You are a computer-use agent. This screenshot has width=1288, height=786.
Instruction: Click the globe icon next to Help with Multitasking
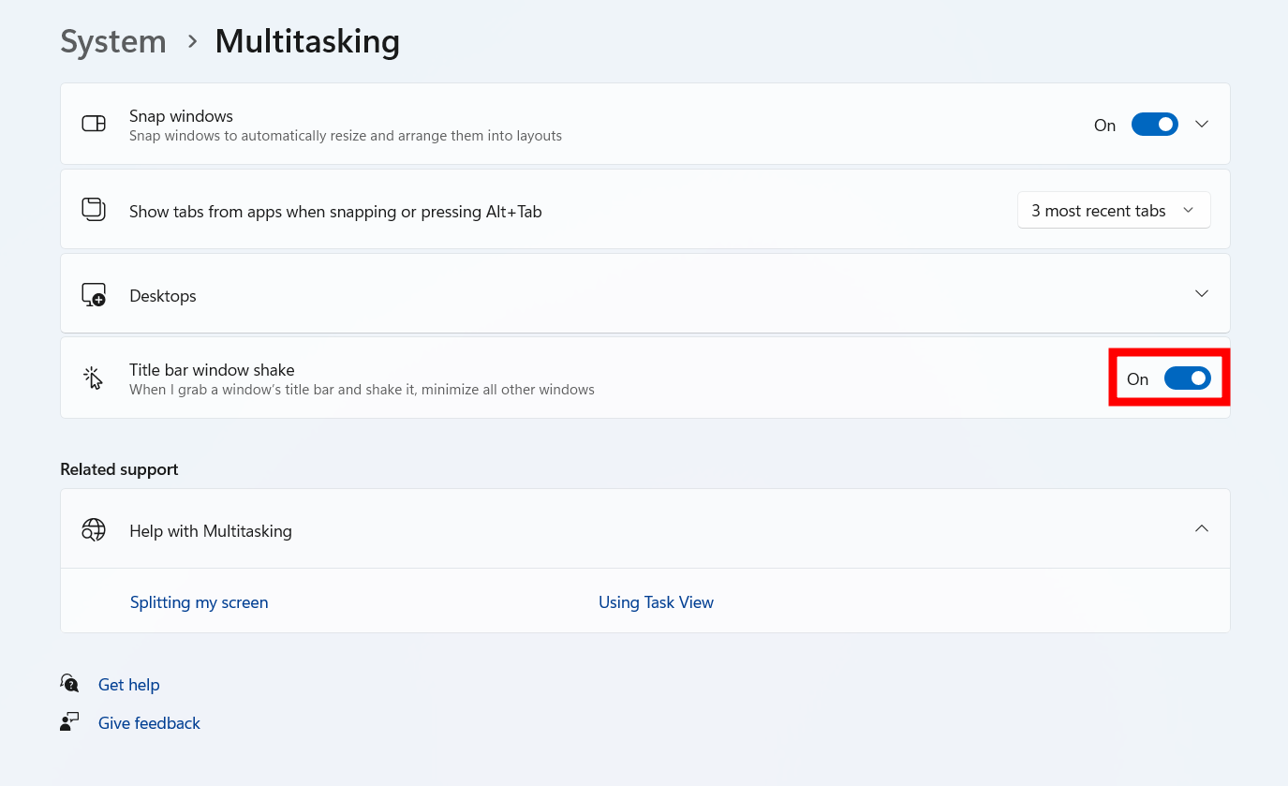[x=94, y=530]
